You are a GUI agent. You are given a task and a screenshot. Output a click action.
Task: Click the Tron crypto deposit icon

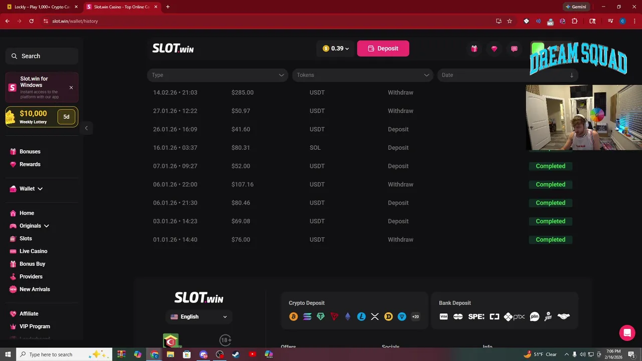334,316
